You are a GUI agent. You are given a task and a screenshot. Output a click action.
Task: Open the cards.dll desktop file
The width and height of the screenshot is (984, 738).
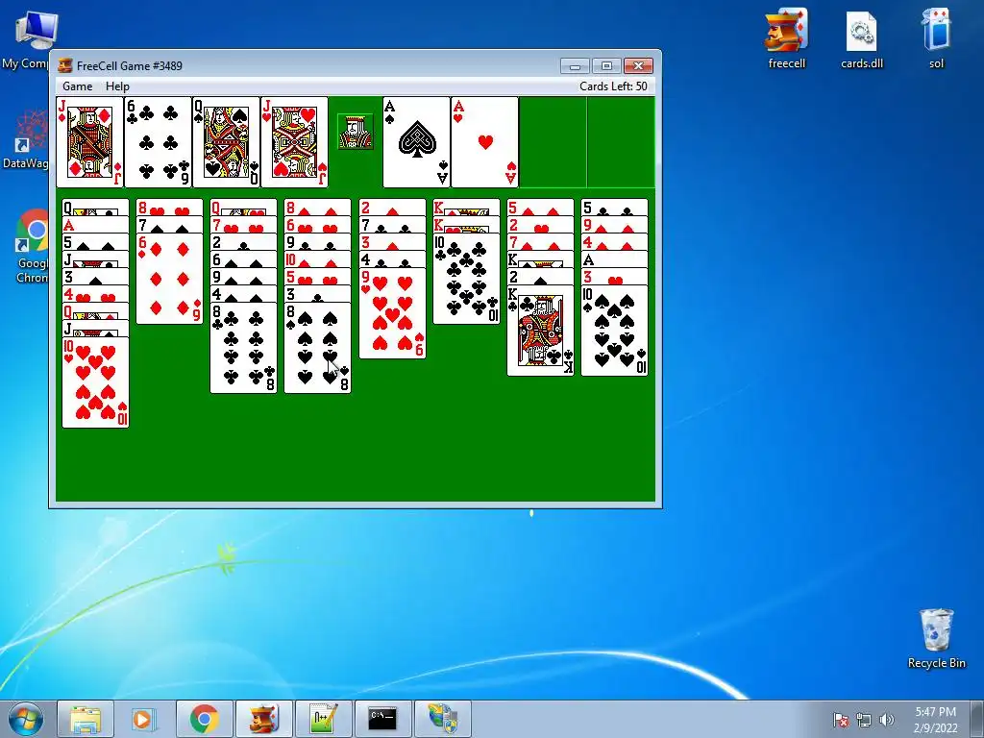click(x=862, y=37)
